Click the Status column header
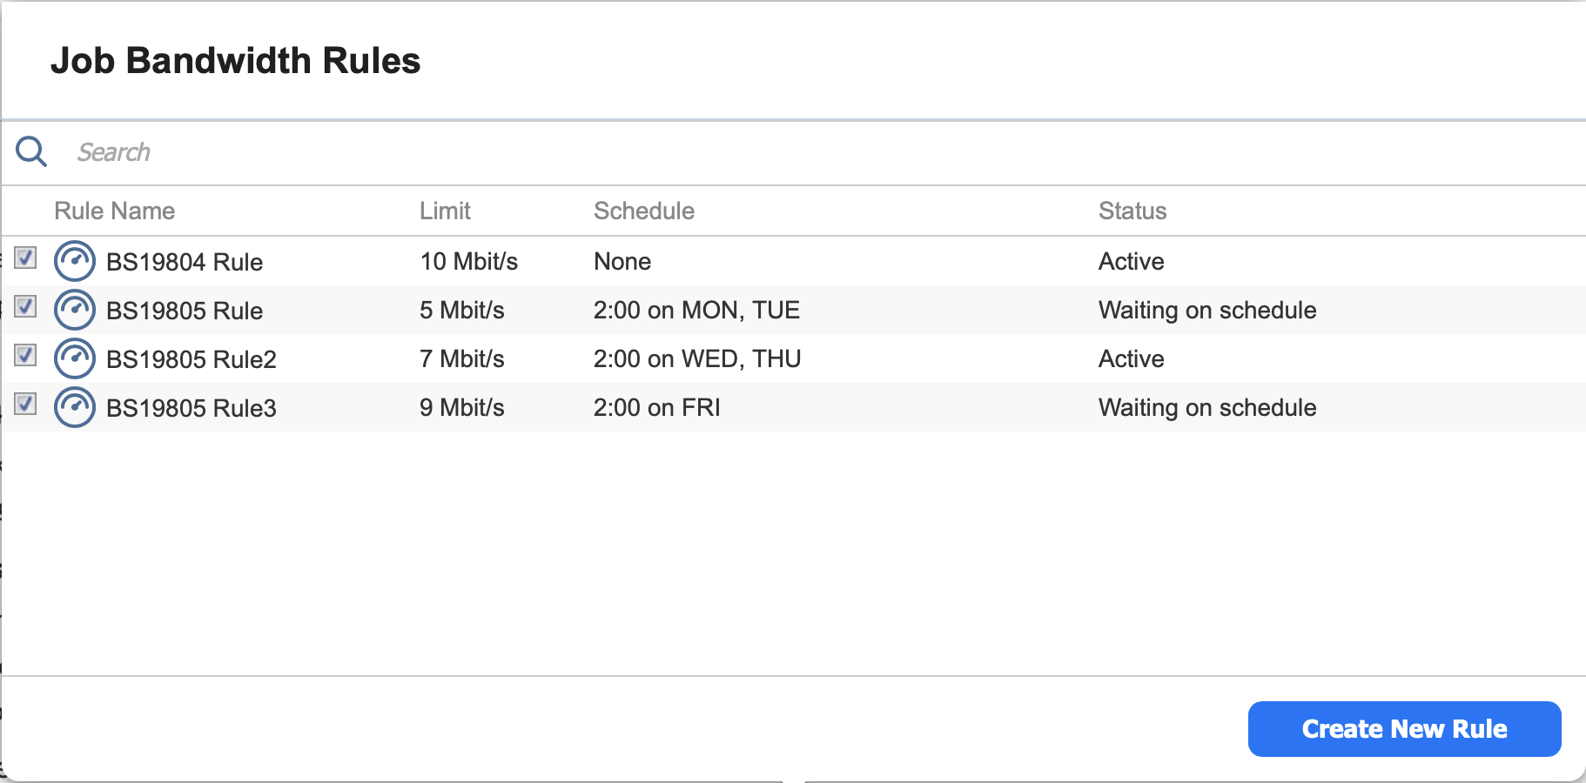Viewport: 1586px width, 783px height. (1132, 211)
